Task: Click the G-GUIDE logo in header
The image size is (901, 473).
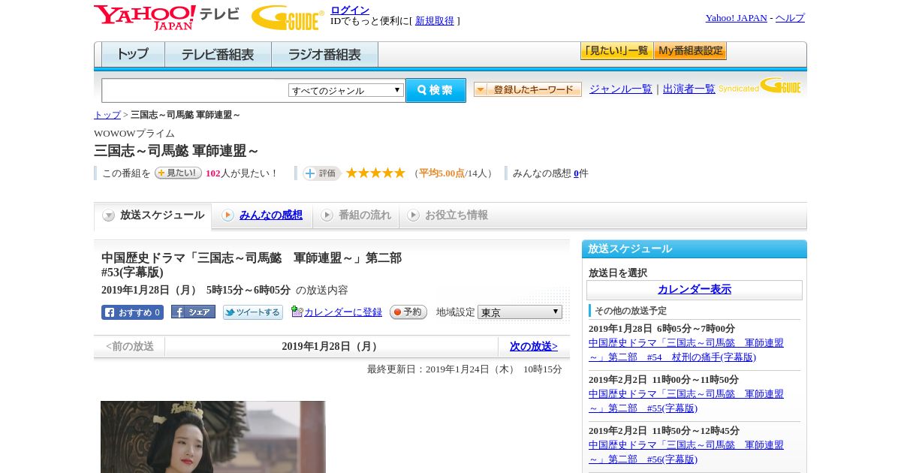Action: (288, 17)
